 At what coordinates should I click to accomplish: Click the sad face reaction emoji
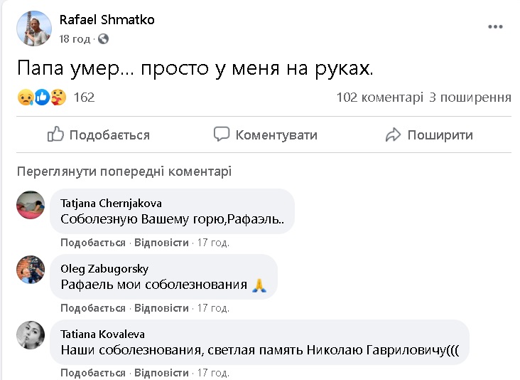point(25,97)
